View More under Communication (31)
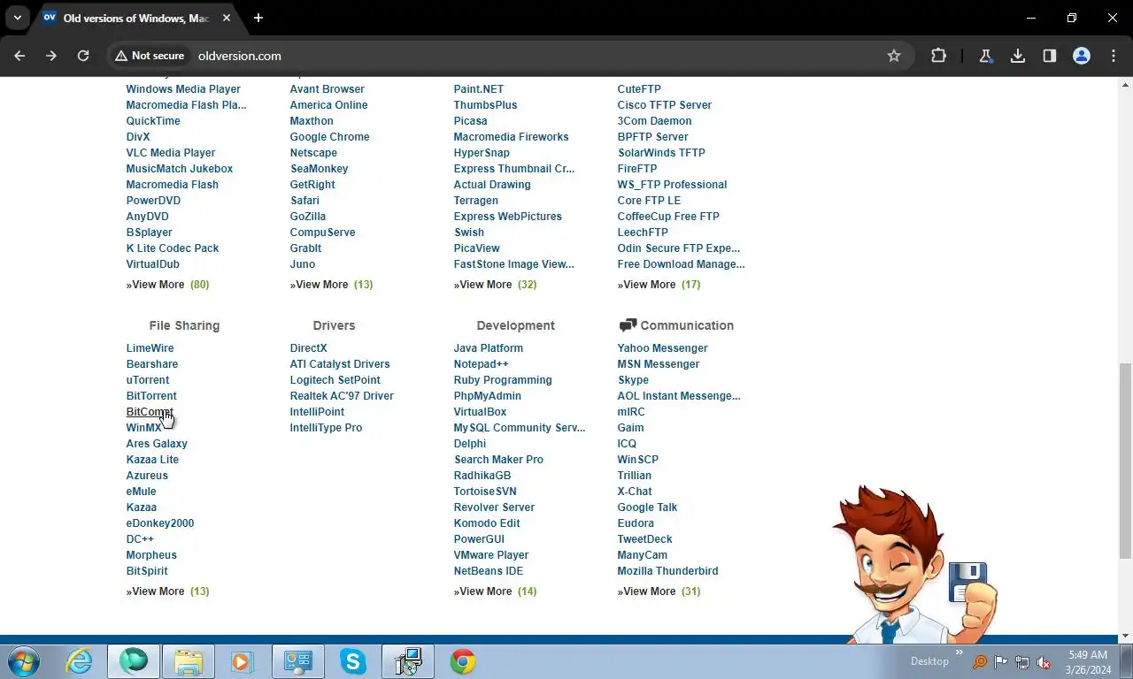Viewport: 1133px width, 679px height. pos(659,591)
